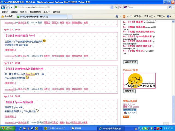This screenshot has width=175, height=131.
Task: Open the 我的最愛(A) menu
Action: coord(35,12)
